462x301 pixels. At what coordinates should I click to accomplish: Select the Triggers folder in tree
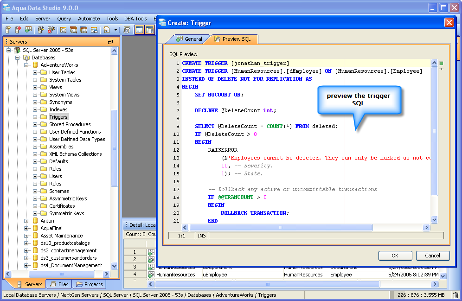tap(58, 117)
